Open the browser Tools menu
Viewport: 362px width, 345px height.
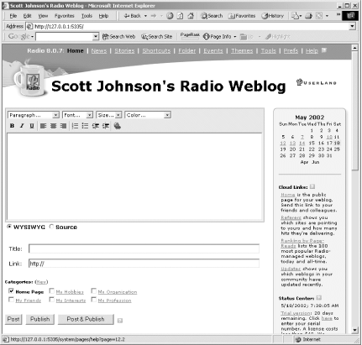click(87, 16)
